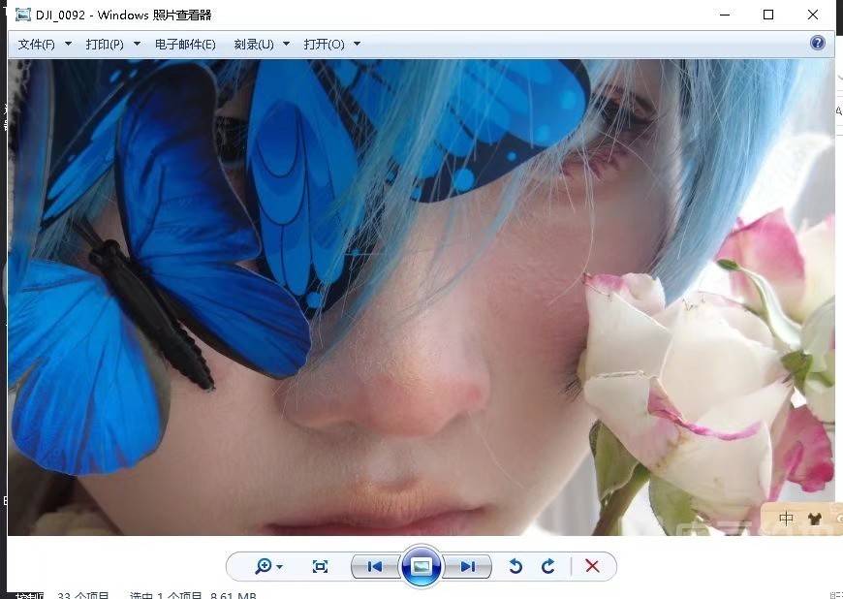The height and width of the screenshot is (599, 843).
Task: Open the blue Help question mark icon
Action: click(x=817, y=43)
